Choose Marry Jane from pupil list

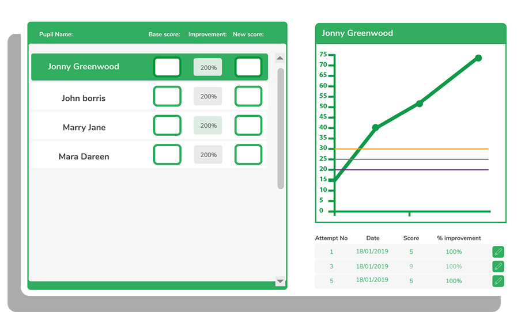[84, 127]
